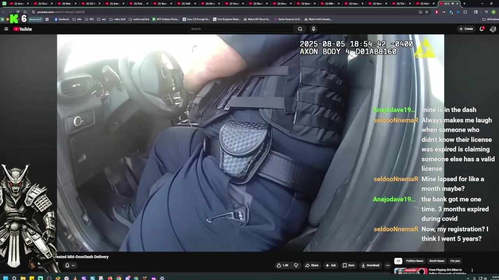The width and height of the screenshot is (499, 280).
Task: Open the Create button menu
Action: 466,29
